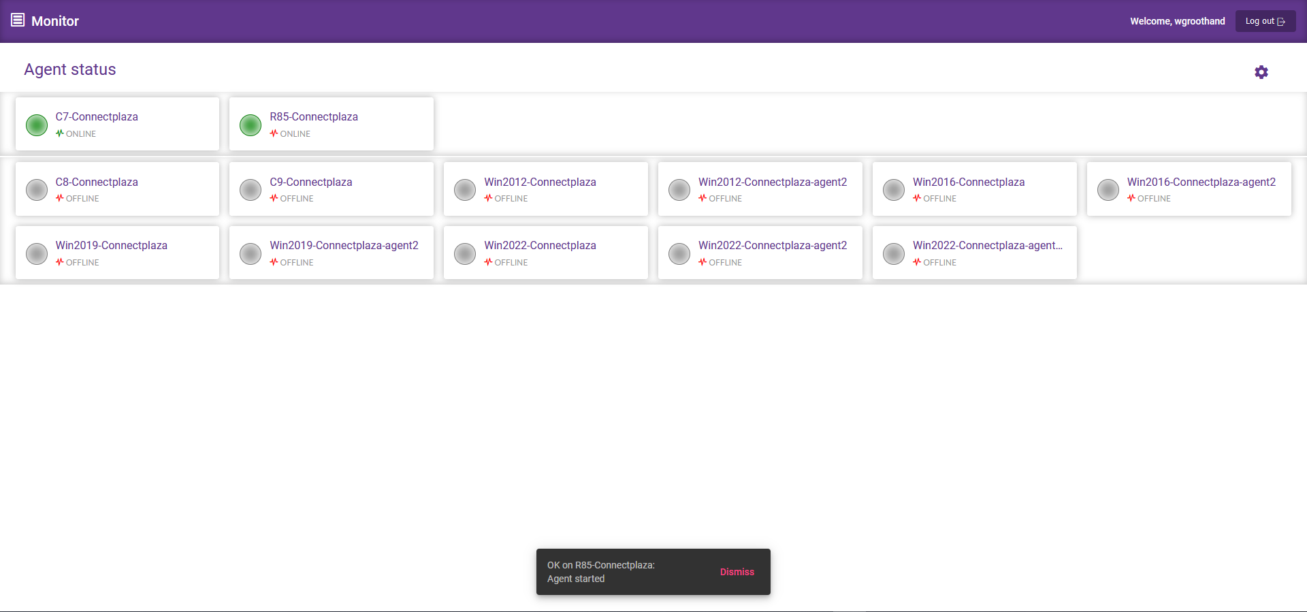Screen dimensions: 1307x612
Task: Dismiss the Agent started notification
Action: [737, 572]
